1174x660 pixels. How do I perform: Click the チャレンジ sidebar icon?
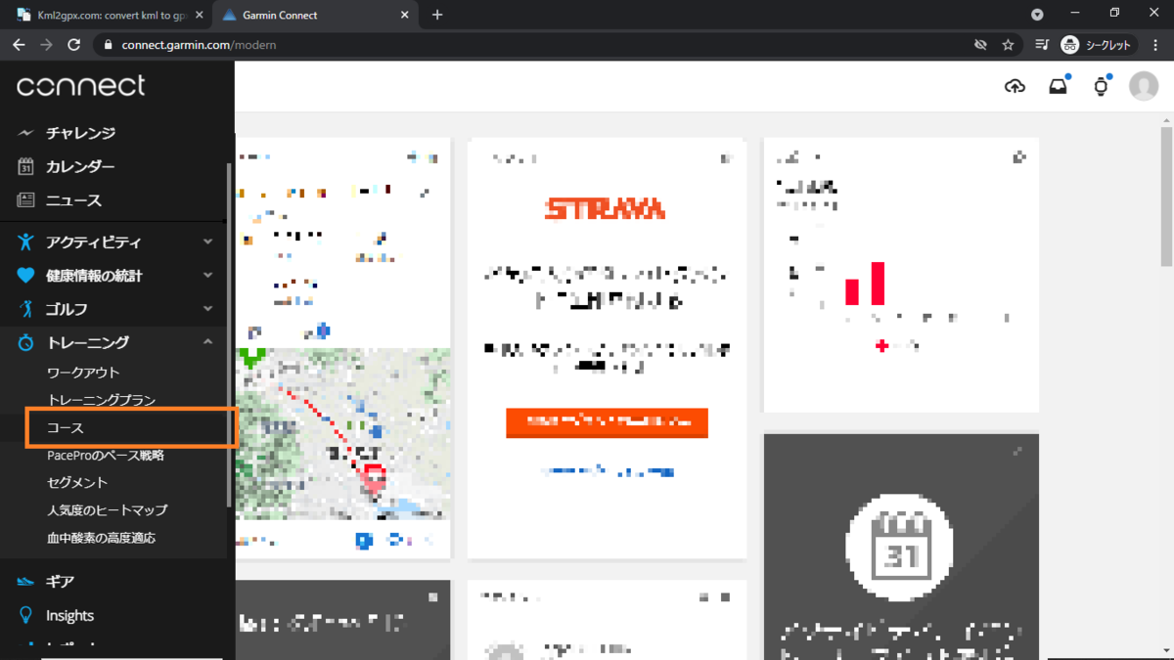click(x=26, y=133)
